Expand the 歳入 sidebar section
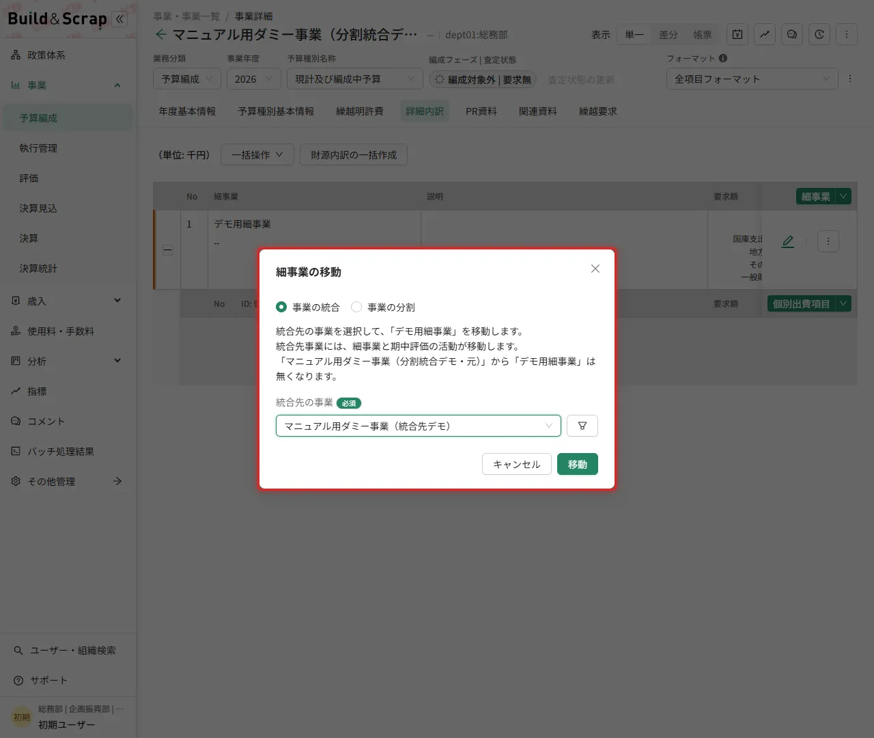The width and height of the screenshot is (874, 738). 117,301
